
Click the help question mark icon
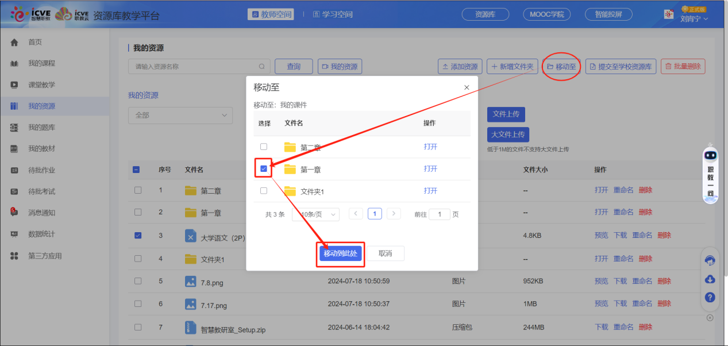click(x=710, y=297)
